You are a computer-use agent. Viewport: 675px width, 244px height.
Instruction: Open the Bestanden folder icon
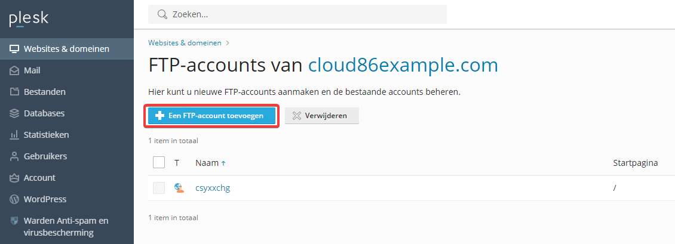pos(14,92)
